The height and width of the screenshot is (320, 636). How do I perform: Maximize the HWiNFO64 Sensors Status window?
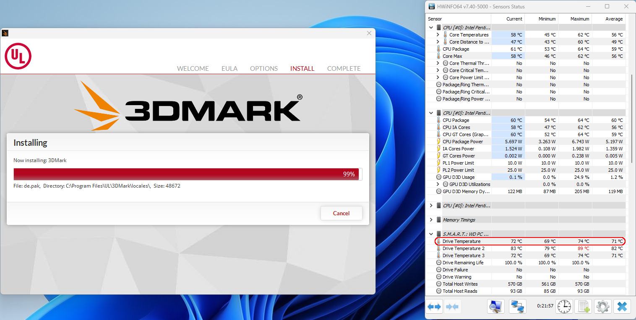click(607, 7)
